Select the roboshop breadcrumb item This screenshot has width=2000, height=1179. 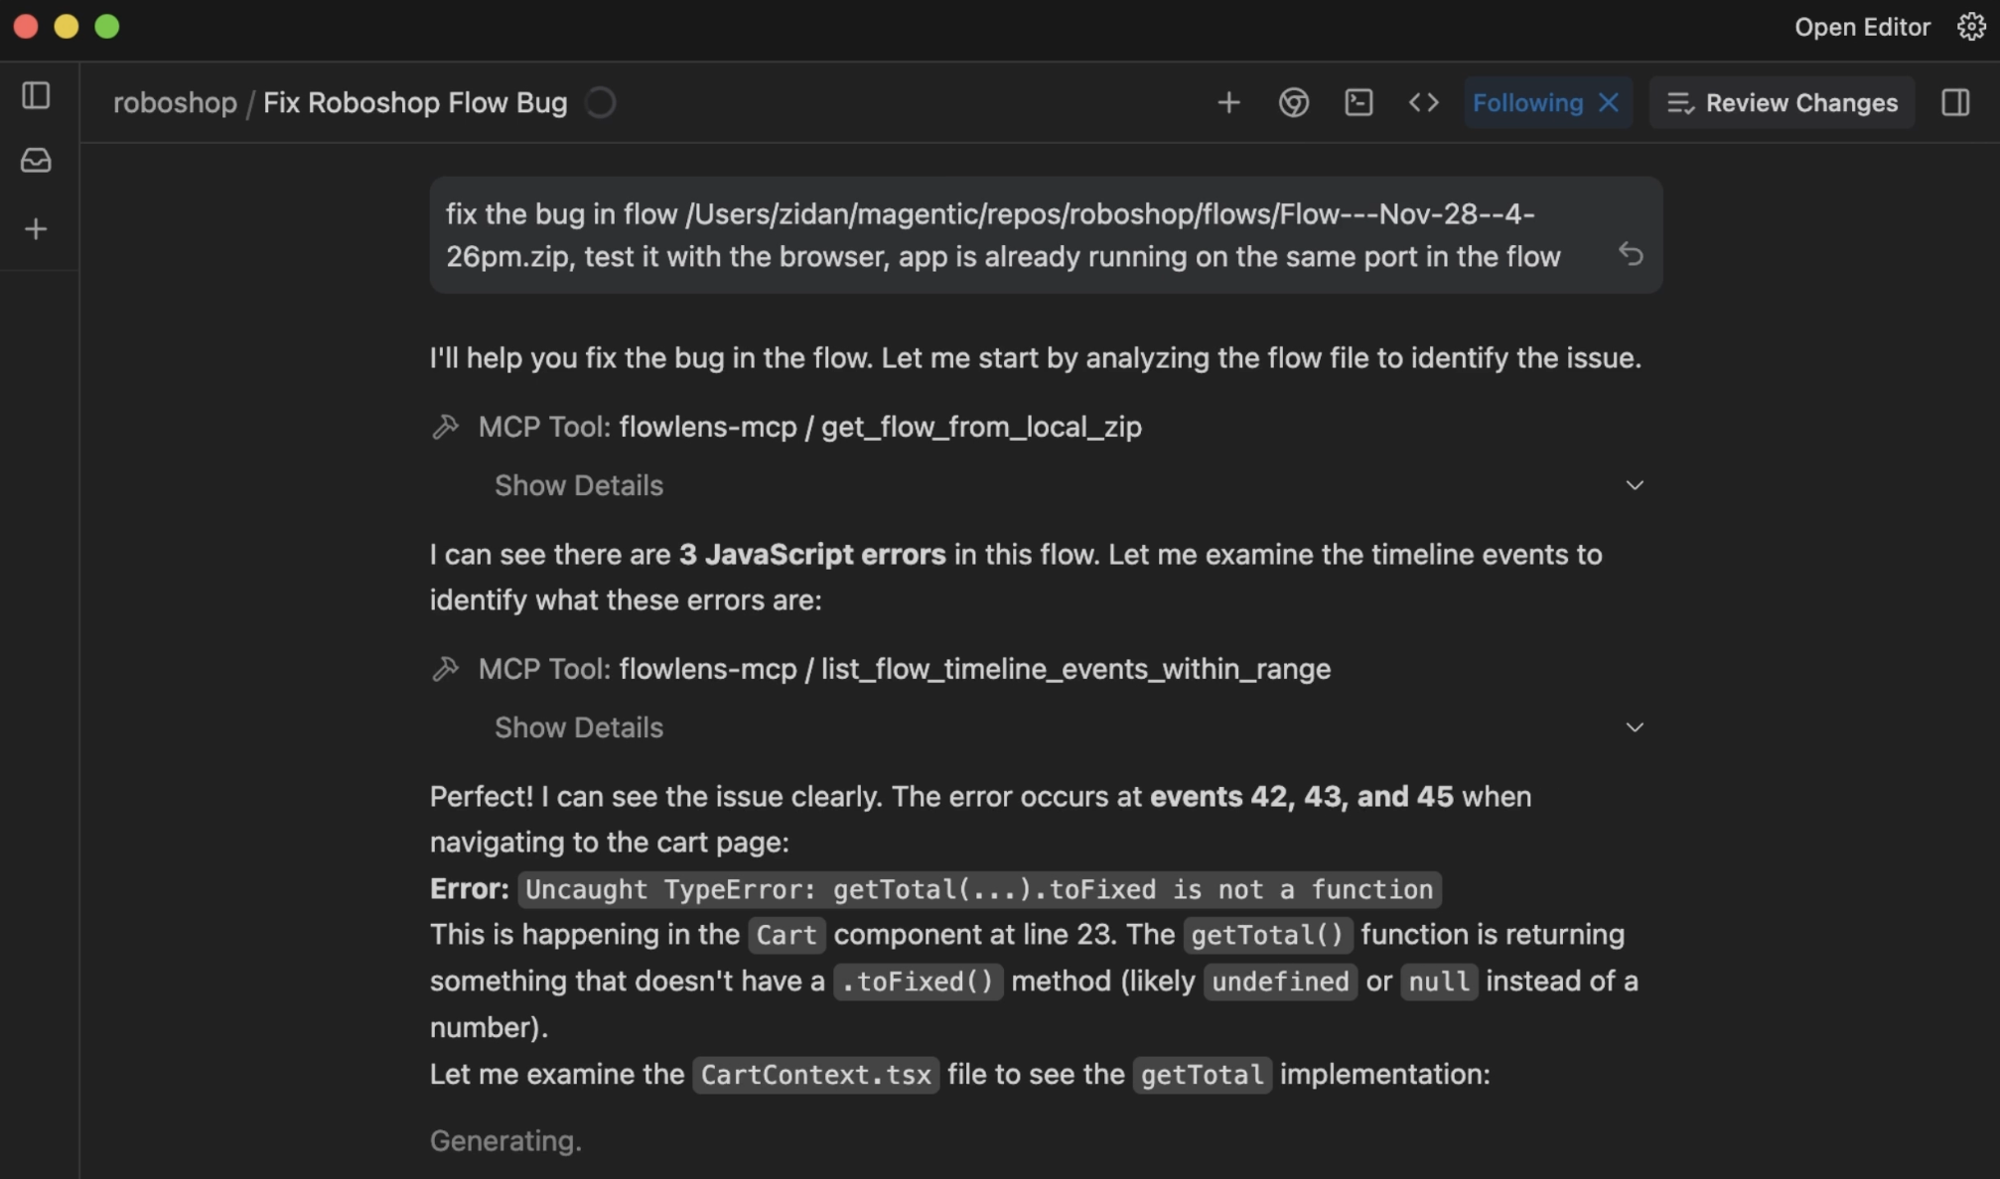point(175,102)
